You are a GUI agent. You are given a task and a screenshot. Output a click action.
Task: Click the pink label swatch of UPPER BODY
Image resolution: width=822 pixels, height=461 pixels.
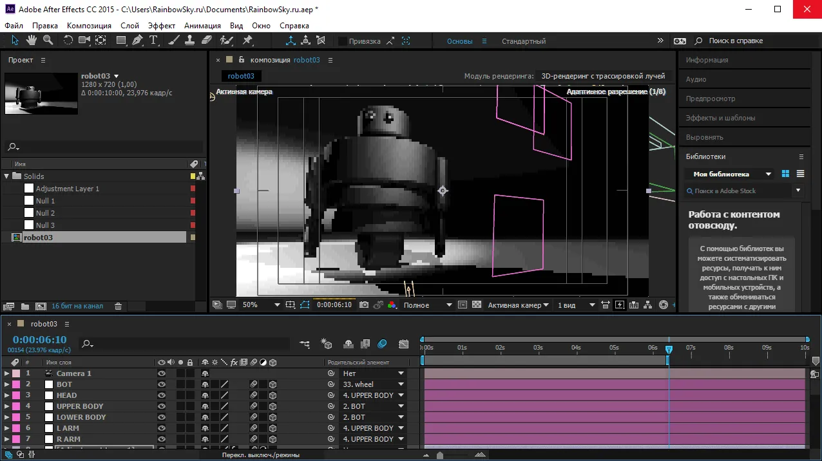click(x=16, y=406)
